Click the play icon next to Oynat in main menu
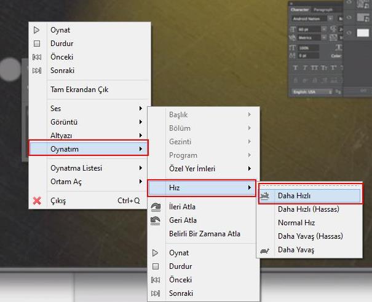372x302 pixels. pos(36,29)
